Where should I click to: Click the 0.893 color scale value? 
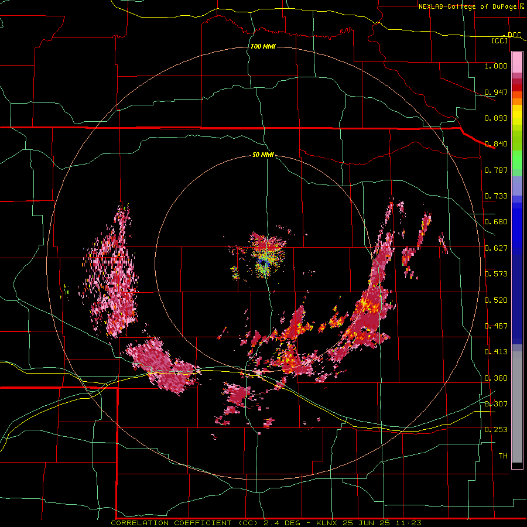point(496,118)
